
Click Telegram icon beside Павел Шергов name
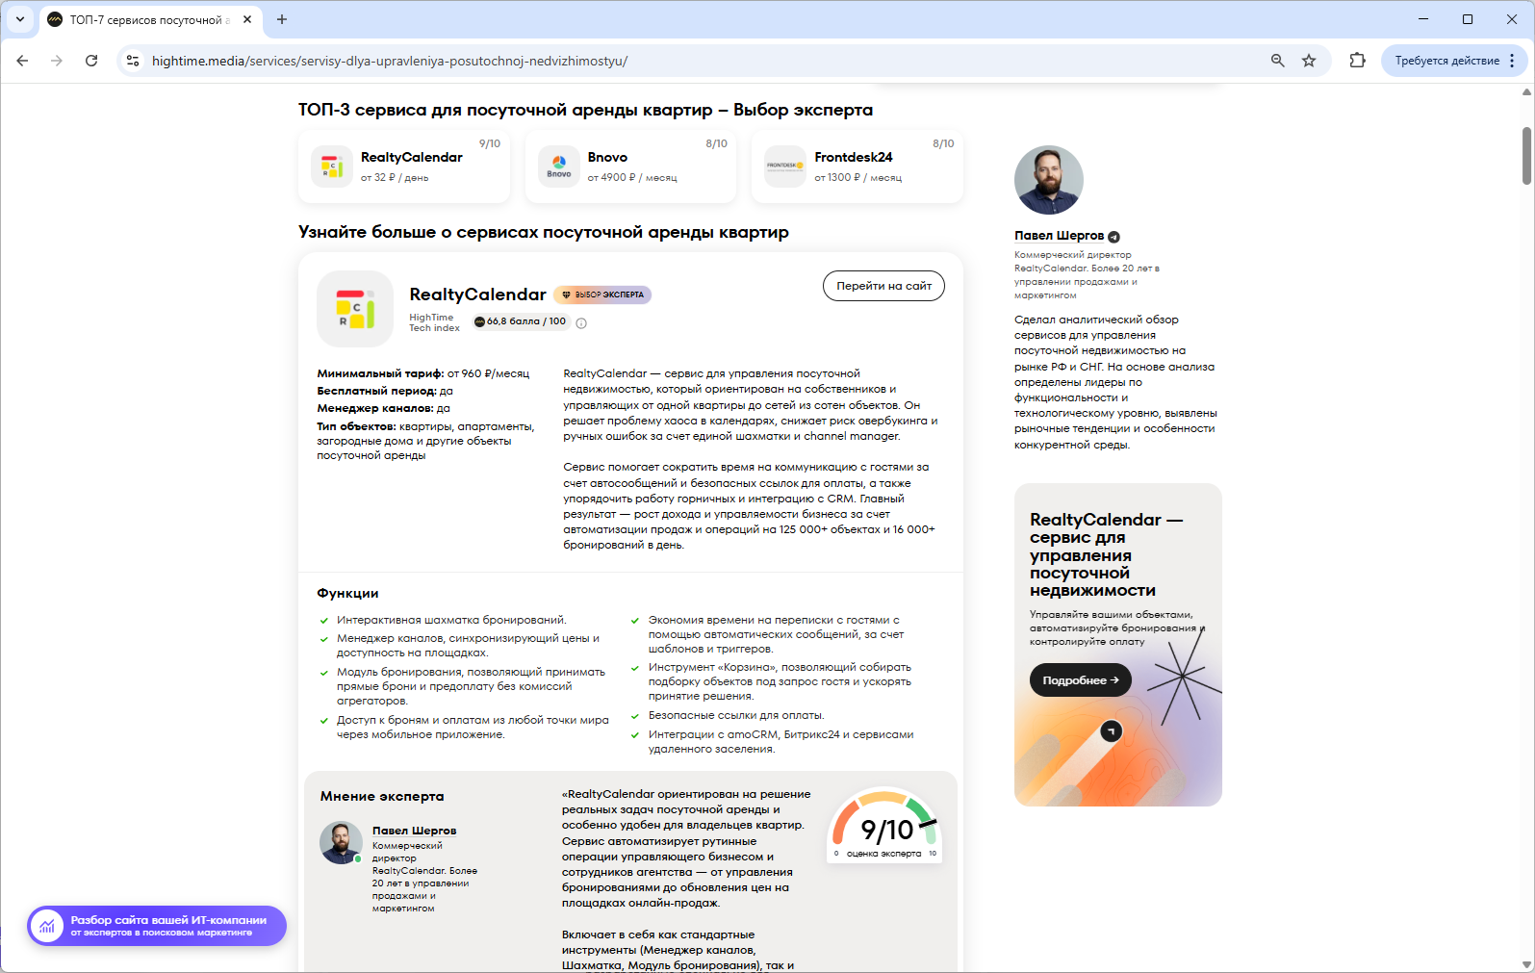pyautogui.click(x=1113, y=237)
